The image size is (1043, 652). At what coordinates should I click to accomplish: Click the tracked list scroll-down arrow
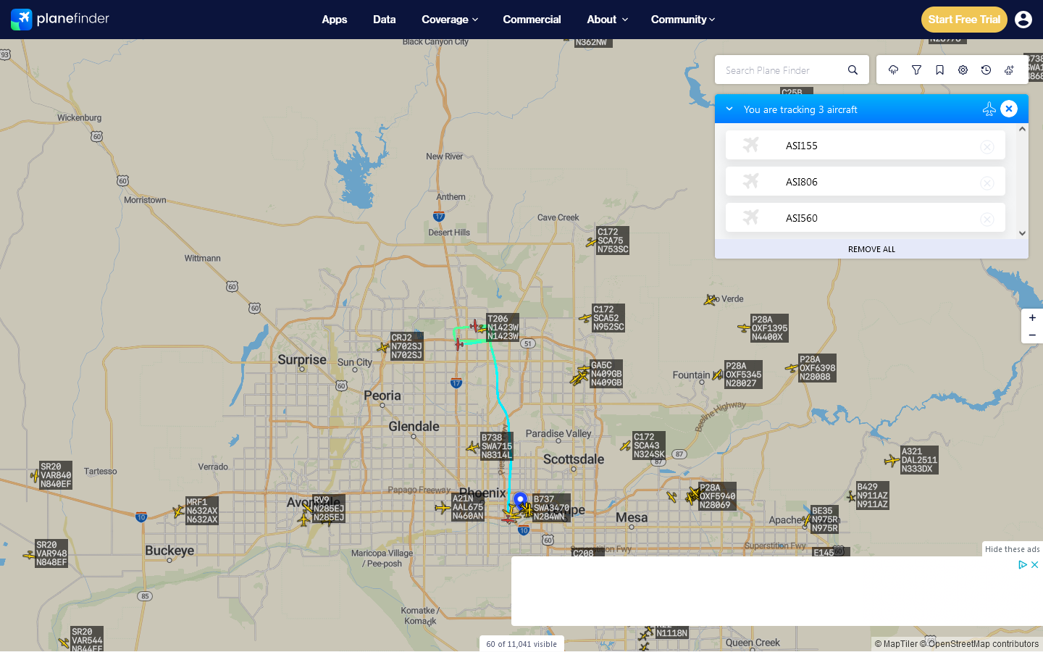pyautogui.click(x=1023, y=233)
